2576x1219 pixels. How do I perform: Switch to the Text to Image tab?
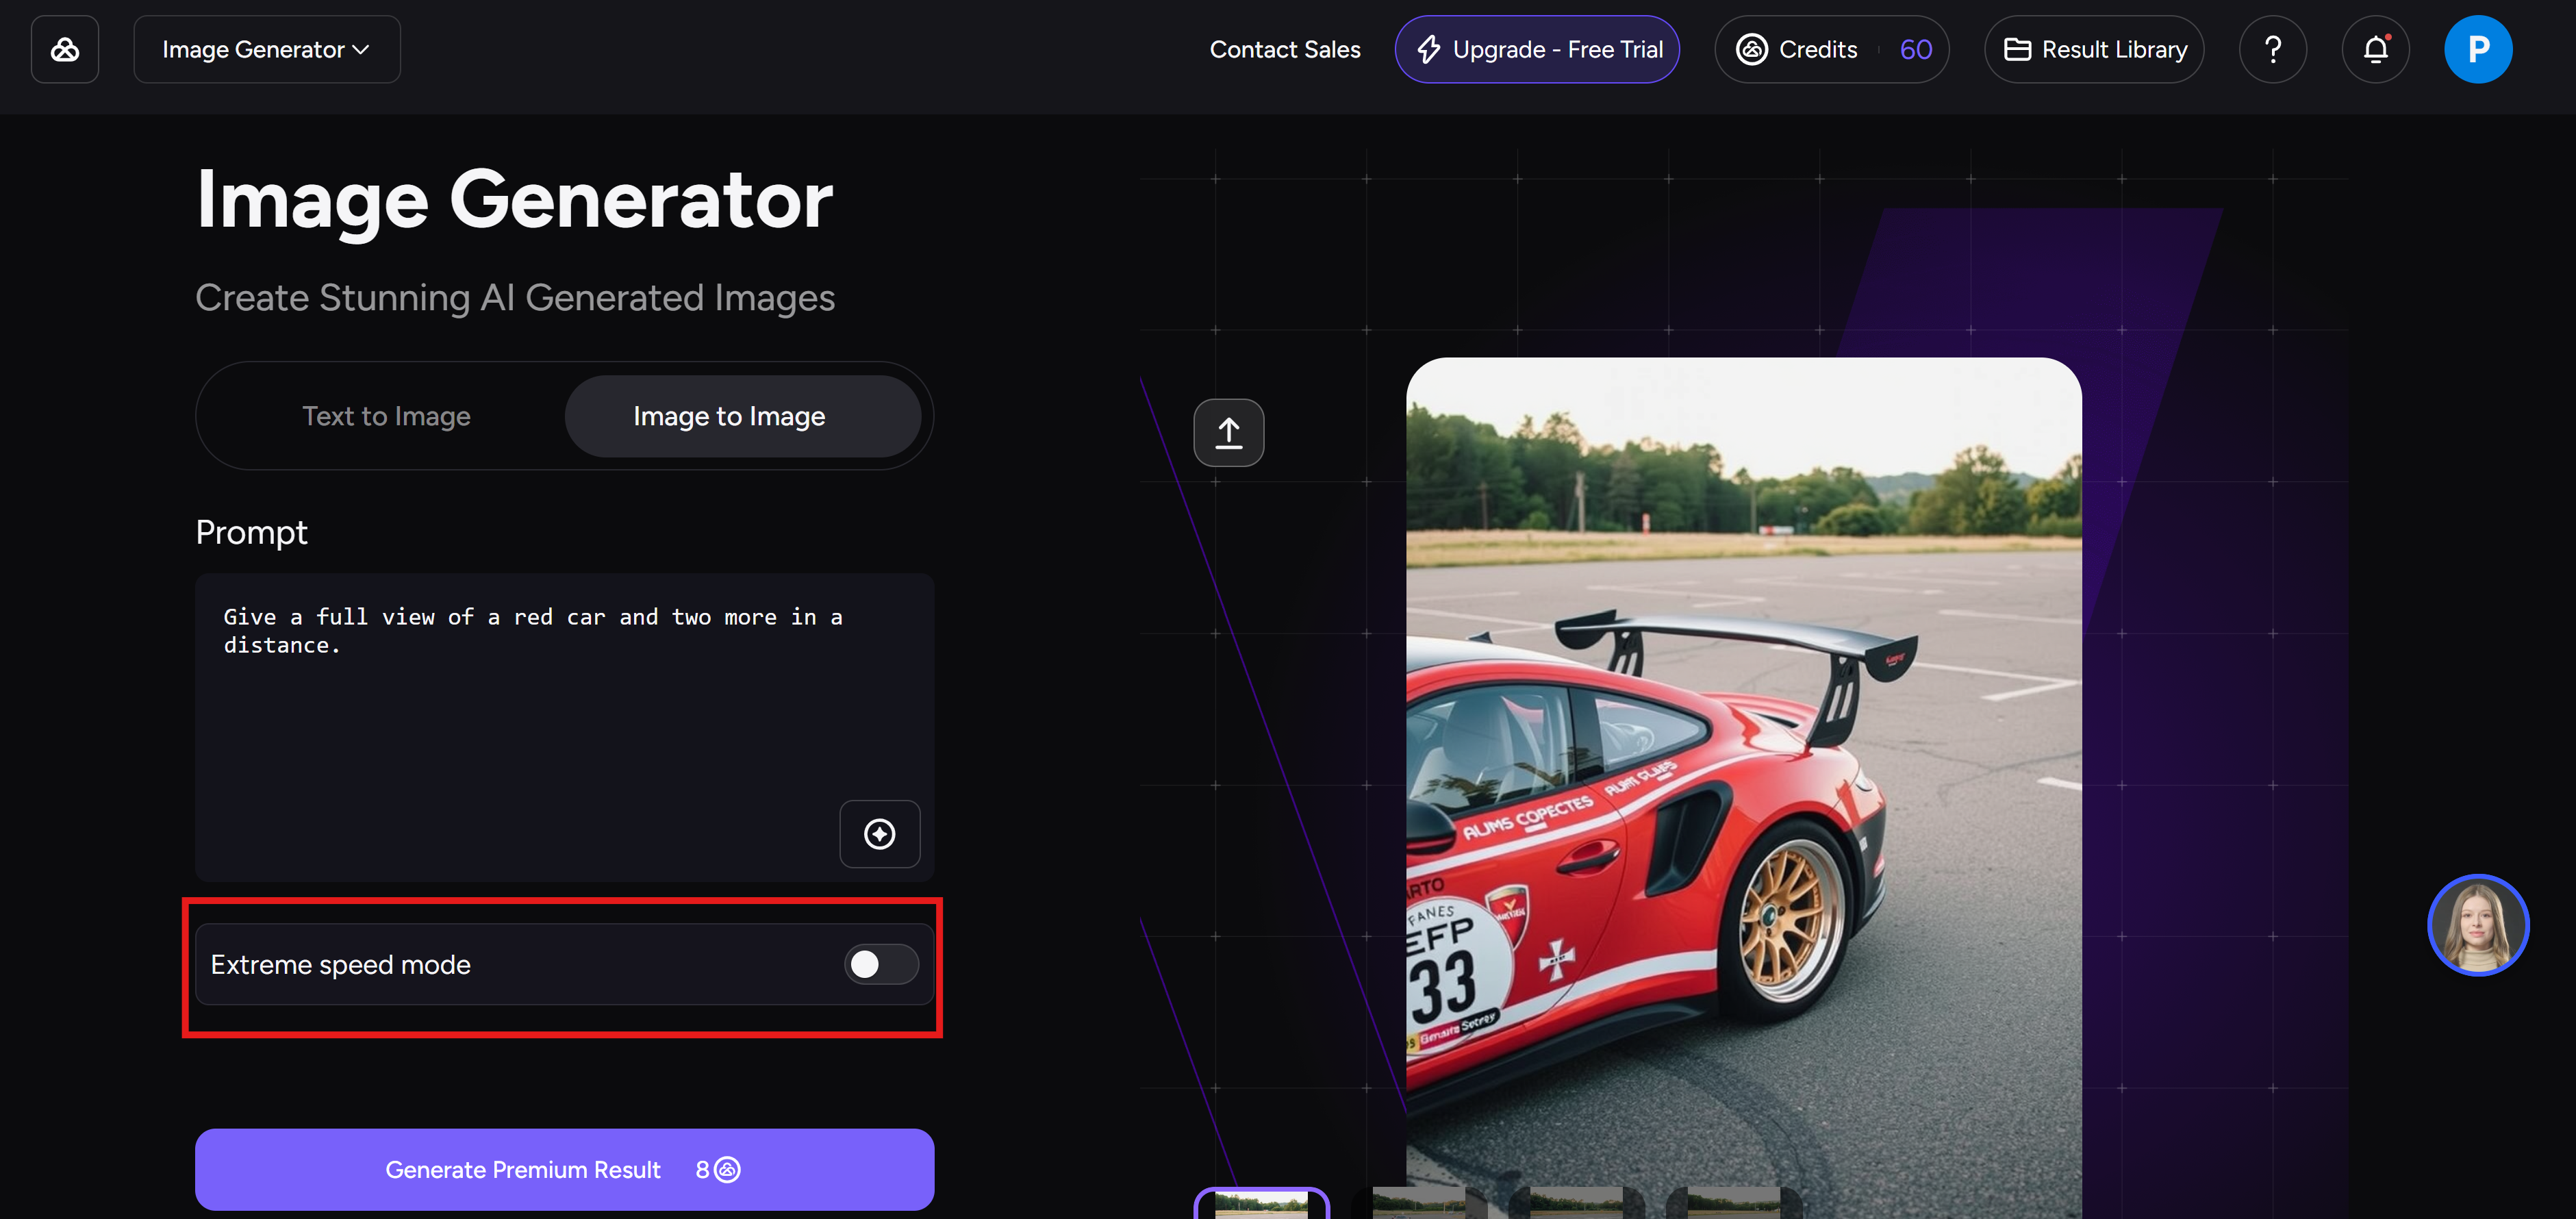[x=386, y=416]
